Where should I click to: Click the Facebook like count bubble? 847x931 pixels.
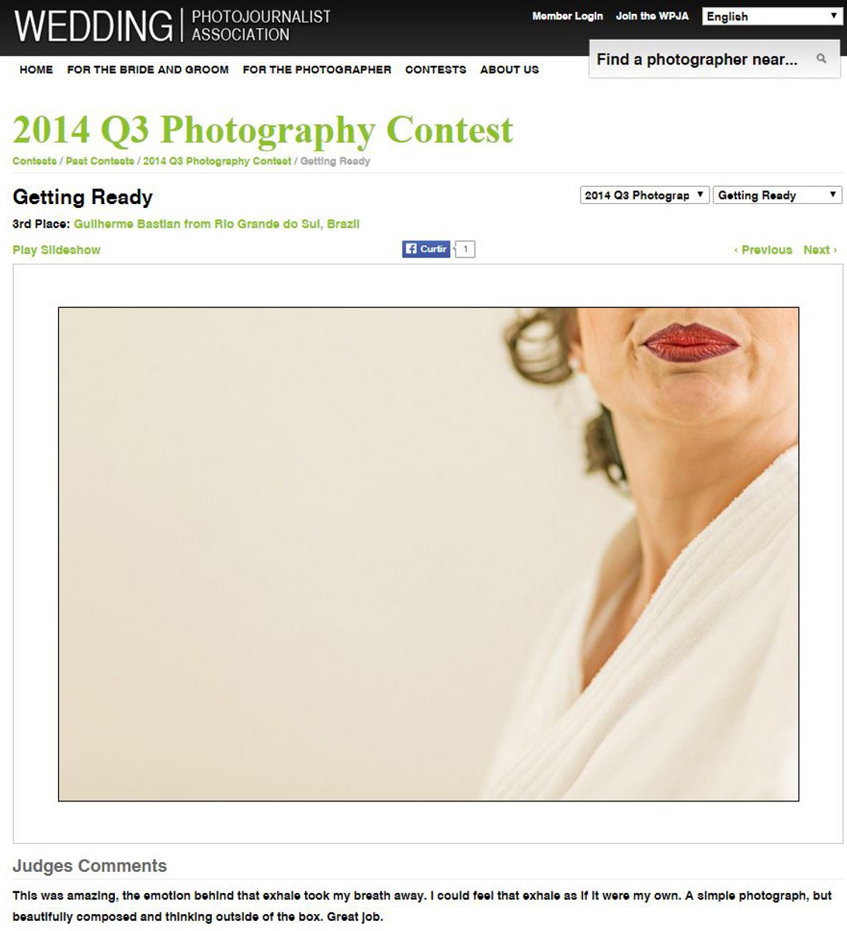pos(465,249)
